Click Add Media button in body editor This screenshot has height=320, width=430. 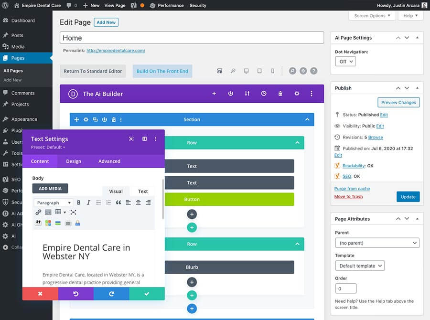pyautogui.click(x=50, y=188)
